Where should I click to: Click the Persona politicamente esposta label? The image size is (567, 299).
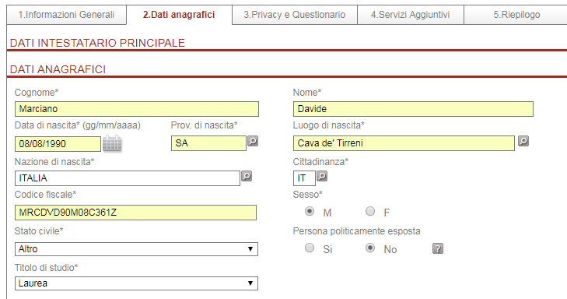356,231
